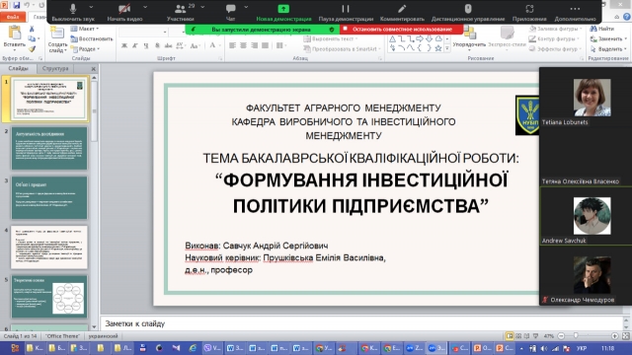Open the Упорядочить arrange menu

(x=469, y=38)
